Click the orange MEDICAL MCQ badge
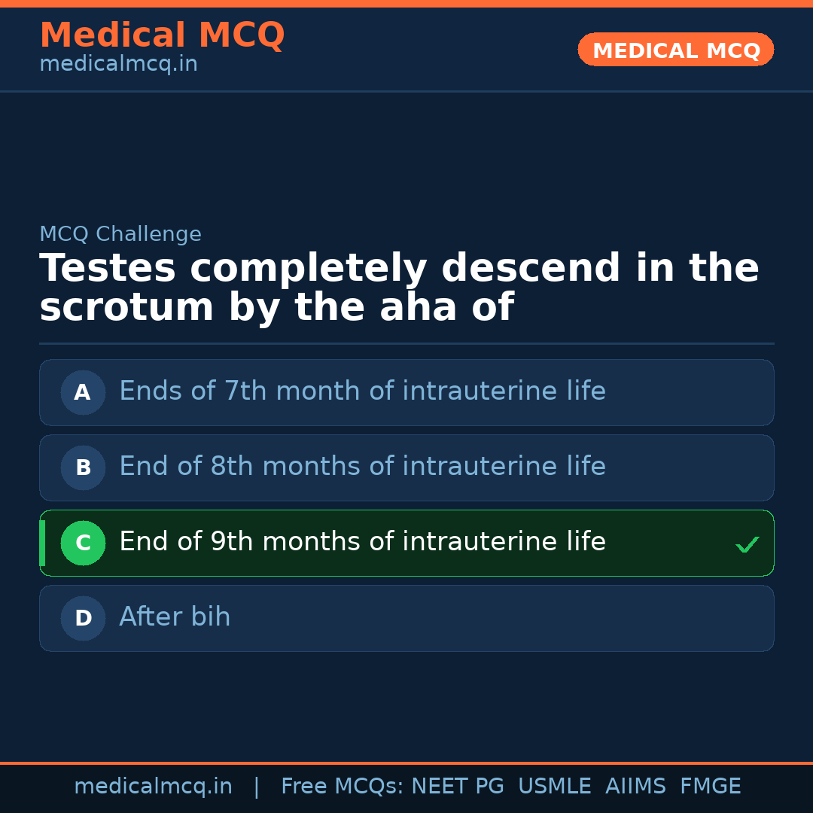This screenshot has width=813, height=813. click(675, 50)
